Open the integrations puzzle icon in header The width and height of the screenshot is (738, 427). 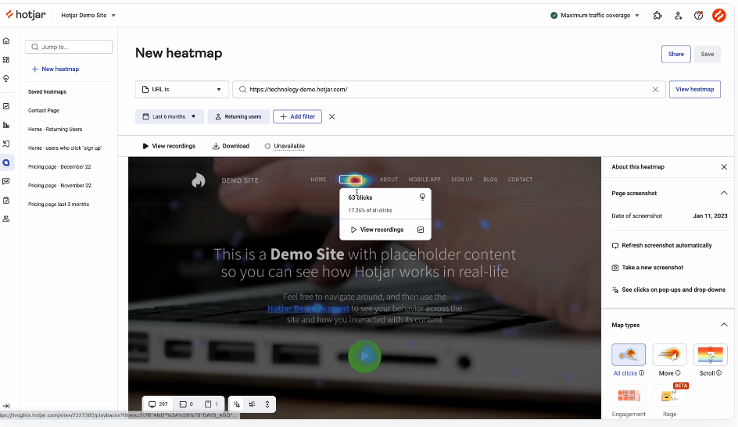(657, 16)
